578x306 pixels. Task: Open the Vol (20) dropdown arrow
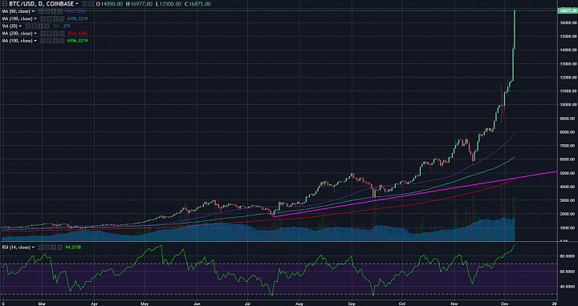tap(20, 26)
